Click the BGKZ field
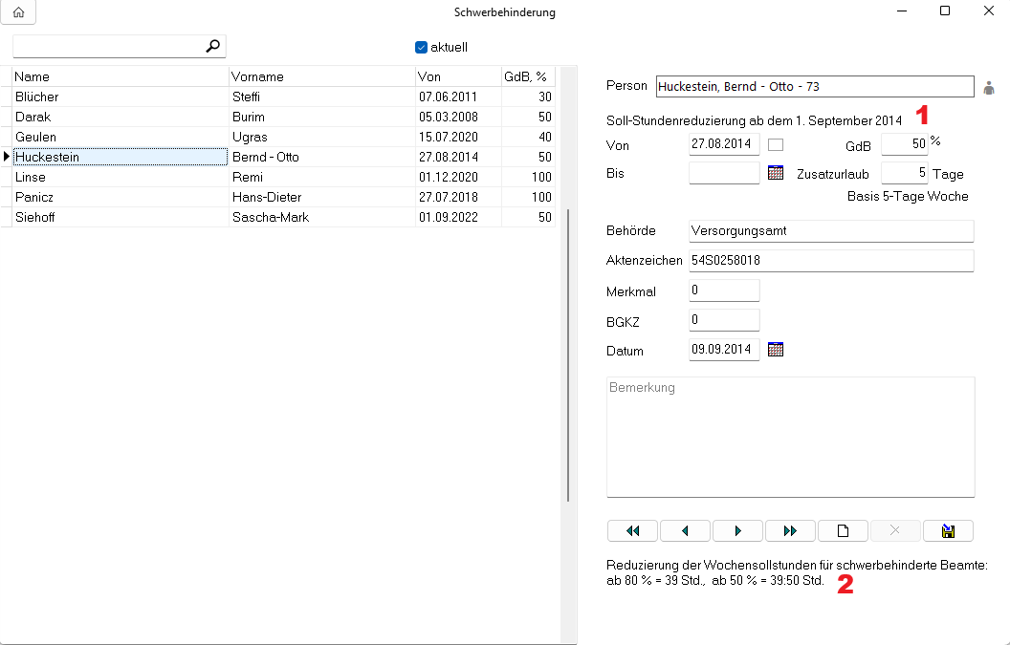Viewport: 1010px width, 645px height. tap(724, 320)
